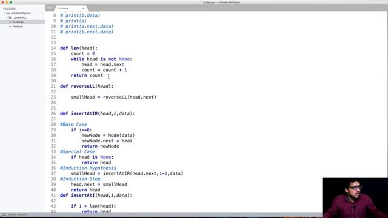Click the '#Induction Hypothesis' comment

pyautogui.click(x=88, y=168)
